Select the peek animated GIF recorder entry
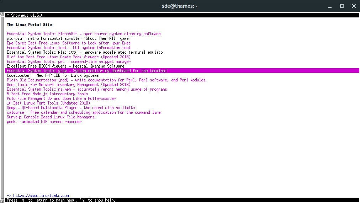This screenshot has height=203, width=360. pyautogui.click(x=44, y=122)
